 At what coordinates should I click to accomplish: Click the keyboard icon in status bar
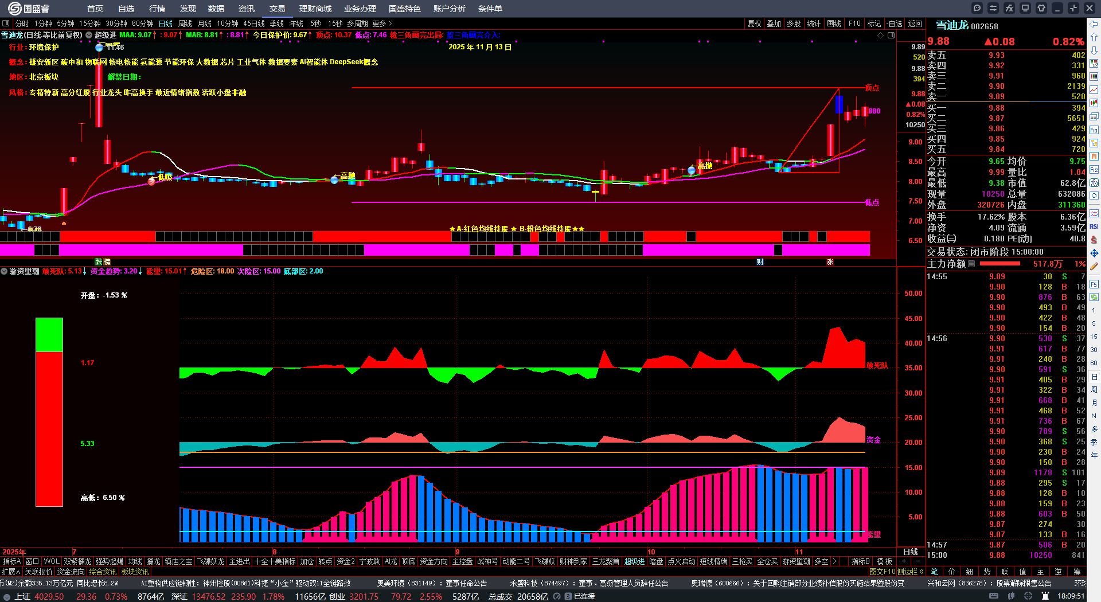click(x=994, y=596)
